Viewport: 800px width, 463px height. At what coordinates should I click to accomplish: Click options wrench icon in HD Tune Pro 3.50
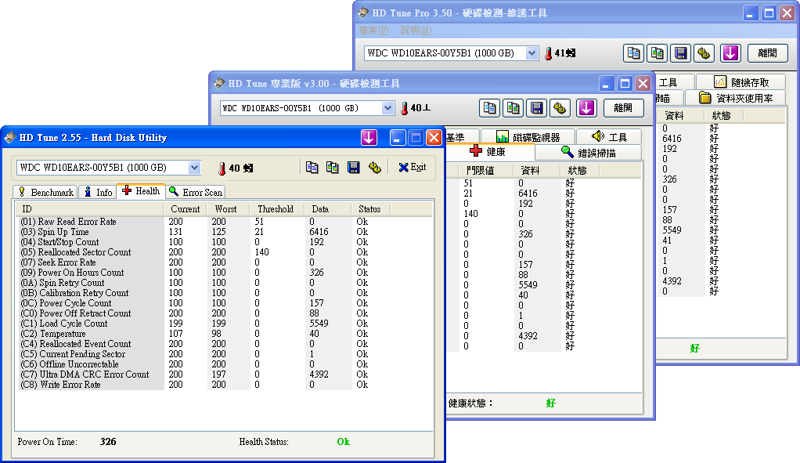pyautogui.click(x=704, y=52)
